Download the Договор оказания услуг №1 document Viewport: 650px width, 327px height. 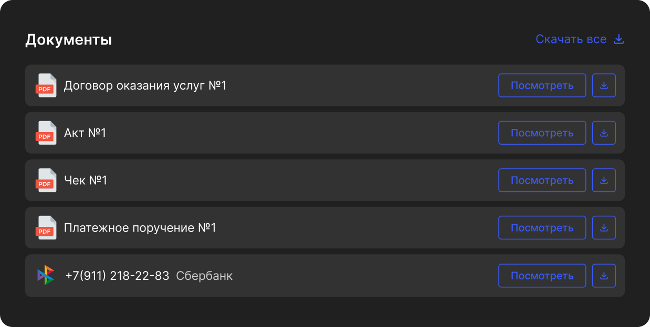click(604, 85)
